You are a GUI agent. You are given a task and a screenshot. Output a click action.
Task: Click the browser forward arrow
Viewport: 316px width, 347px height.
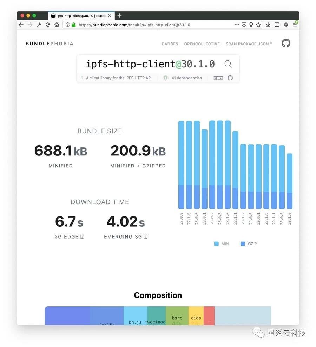click(x=30, y=25)
